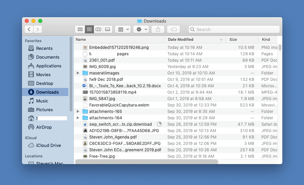Click the horizontal scrollbar of the file list
Screen dimensions: 304x185
(146, 162)
